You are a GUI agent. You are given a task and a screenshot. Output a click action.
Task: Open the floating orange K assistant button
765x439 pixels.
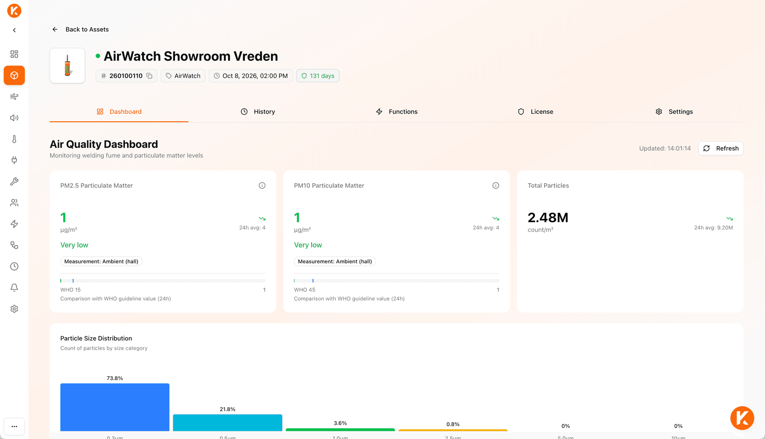pos(742,418)
